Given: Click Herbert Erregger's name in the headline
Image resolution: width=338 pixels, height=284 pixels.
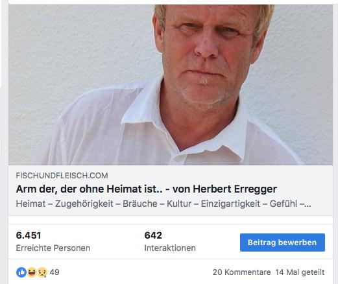Looking at the screenshot, I should tap(235, 189).
